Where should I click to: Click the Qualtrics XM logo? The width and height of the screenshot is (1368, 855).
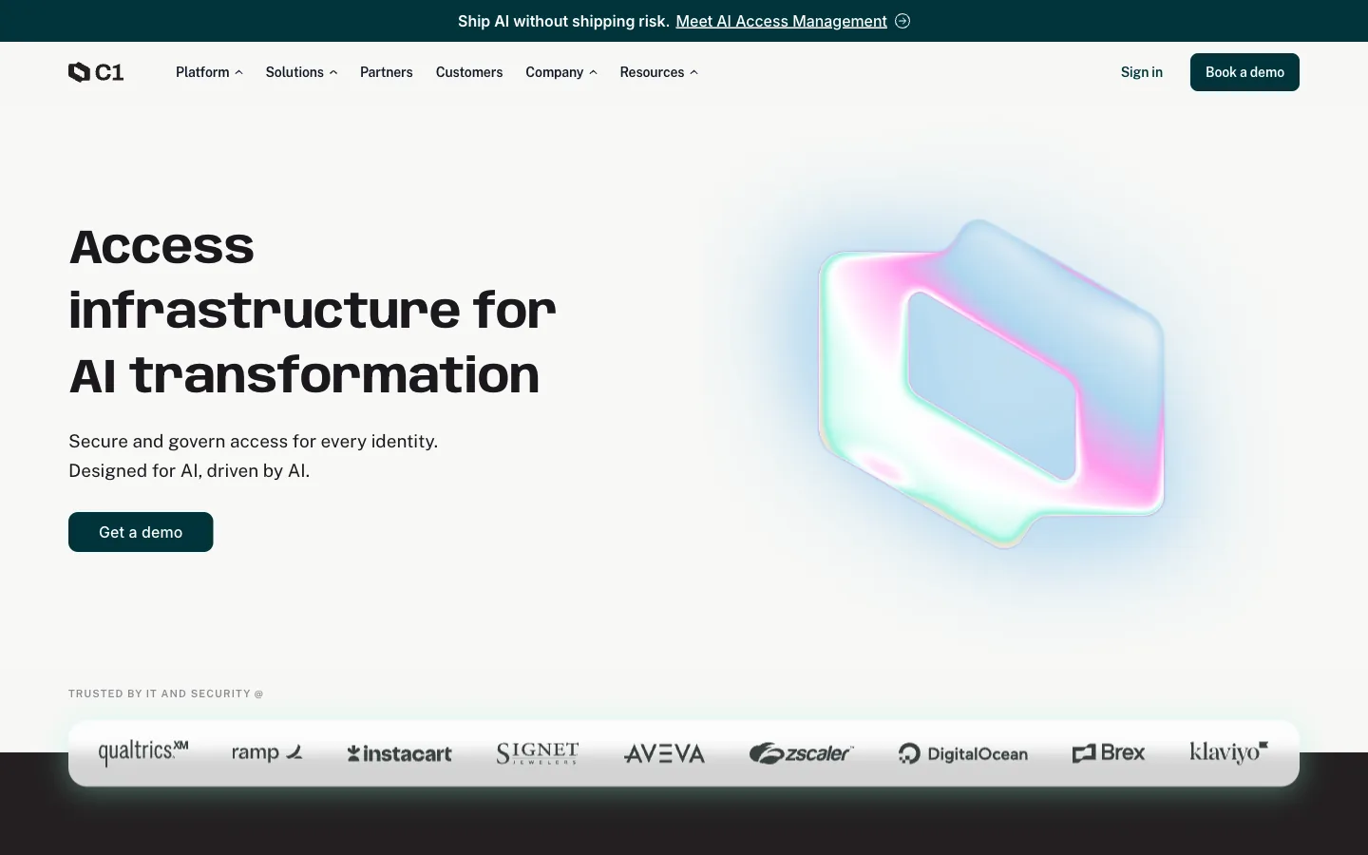tap(143, 752)
